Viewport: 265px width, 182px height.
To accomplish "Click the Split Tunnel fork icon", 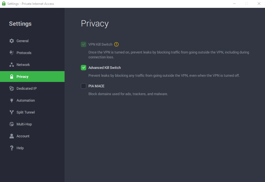I will (12, 112).
